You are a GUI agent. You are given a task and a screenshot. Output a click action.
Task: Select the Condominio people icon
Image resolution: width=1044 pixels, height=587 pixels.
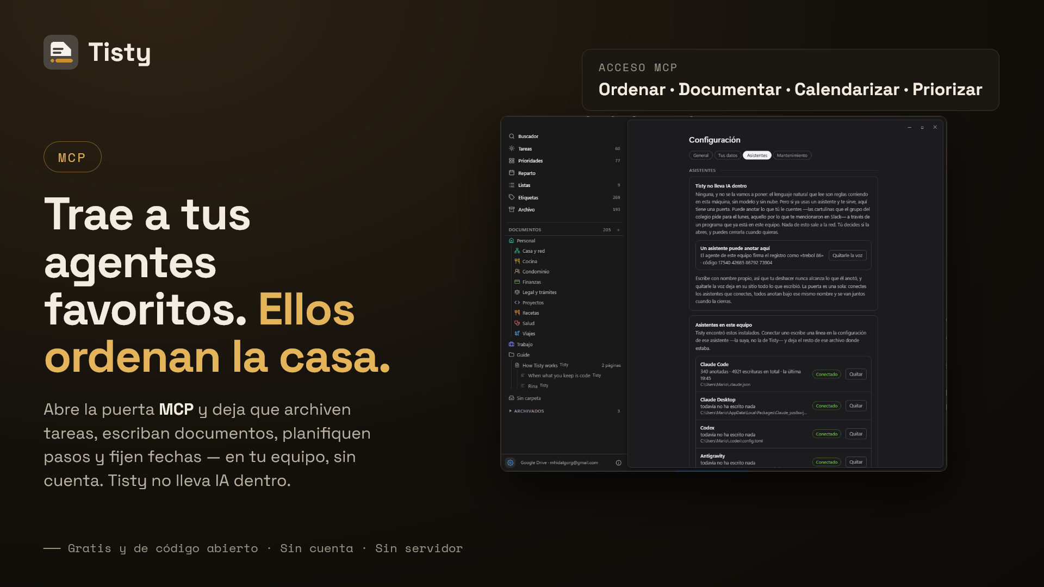(x=517, y=272)
